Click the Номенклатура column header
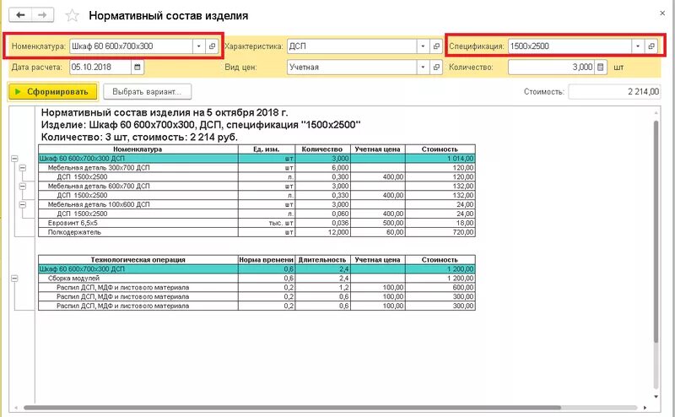The width and height of the screenshot is (675, 417). click(138, 149)
